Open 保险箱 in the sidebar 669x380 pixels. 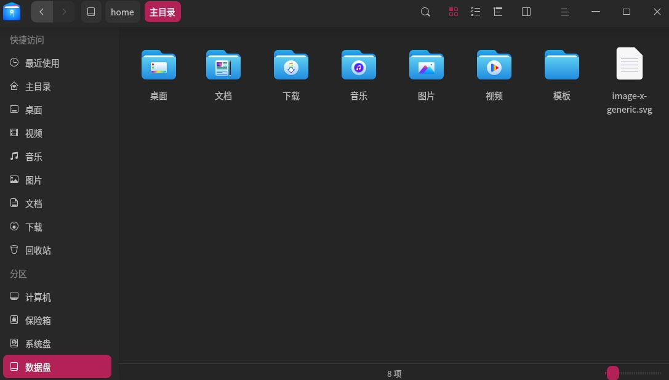[57, 321]
